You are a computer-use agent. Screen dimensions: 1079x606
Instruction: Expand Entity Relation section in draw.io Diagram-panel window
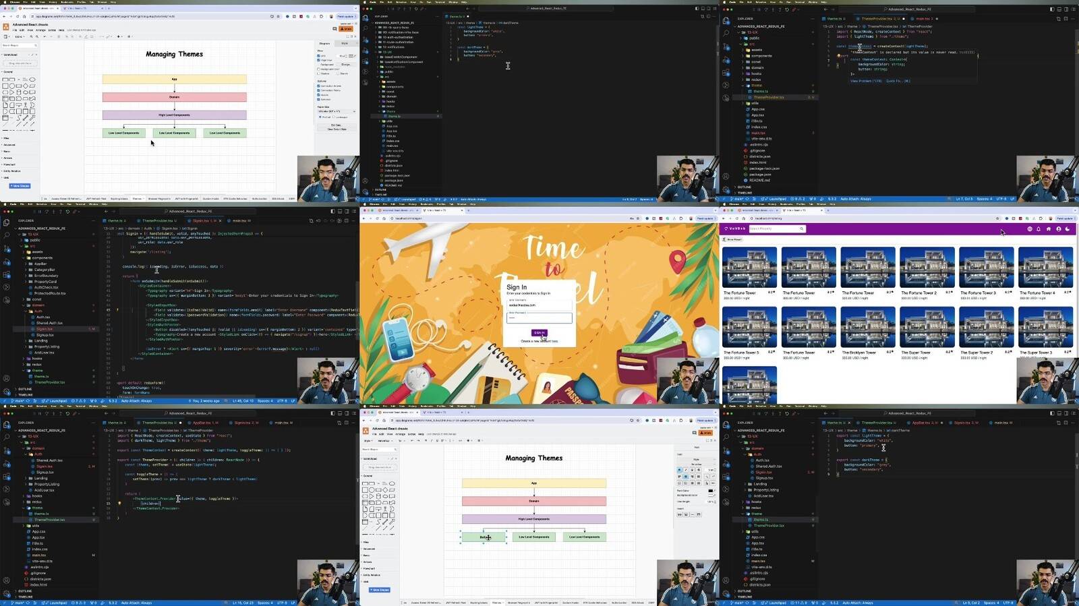(x=11, y=171)
